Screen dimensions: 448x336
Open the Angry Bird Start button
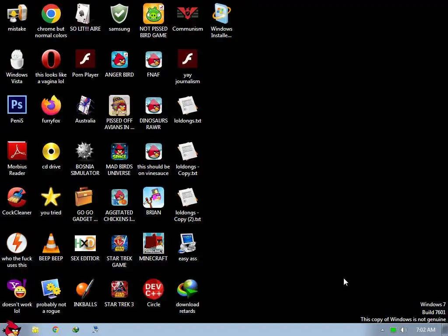(12, 329)
